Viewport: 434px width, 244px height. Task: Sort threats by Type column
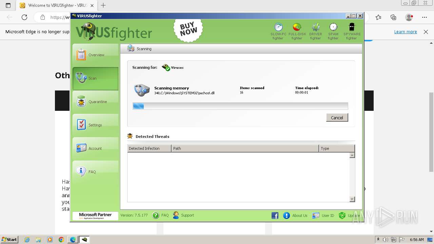pos(337,148)
